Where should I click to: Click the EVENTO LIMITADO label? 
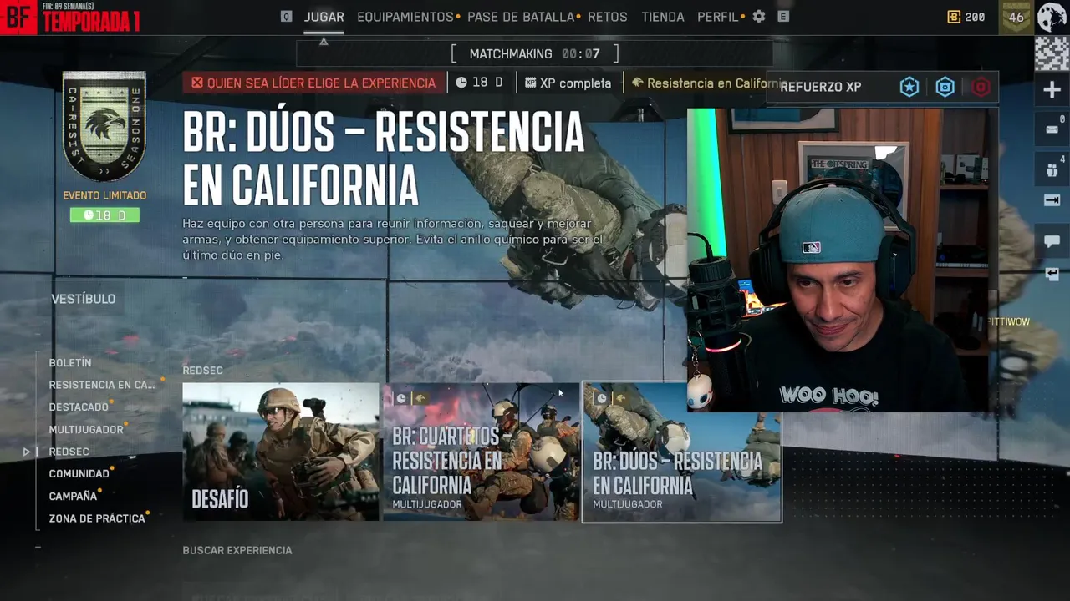pos(104,195)
